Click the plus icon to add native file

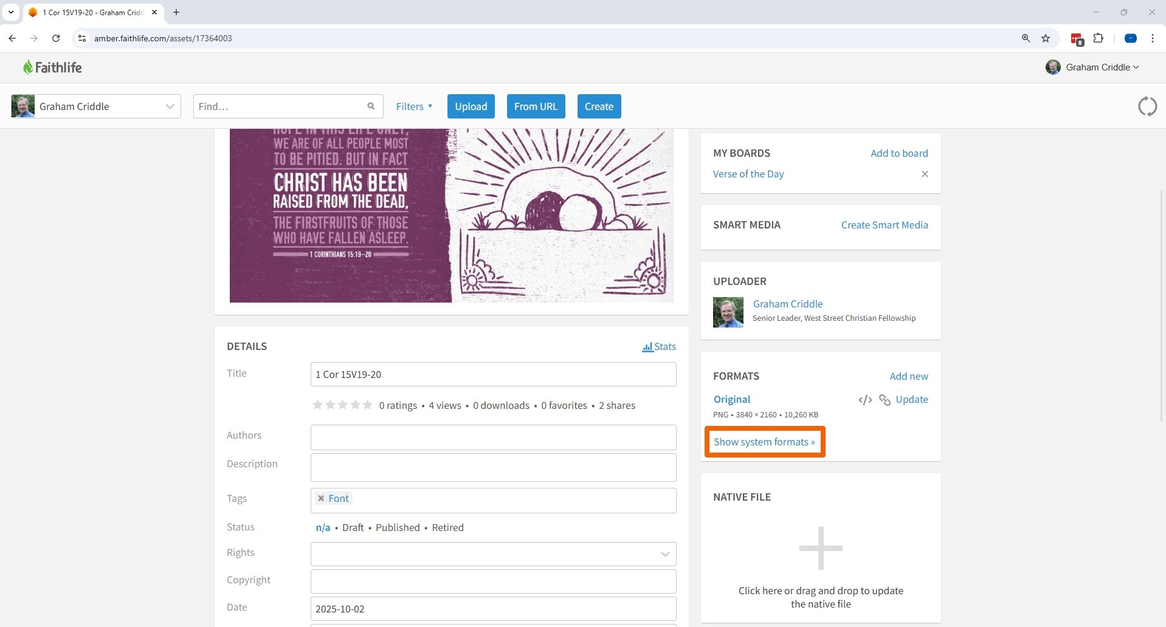[821, 548]
